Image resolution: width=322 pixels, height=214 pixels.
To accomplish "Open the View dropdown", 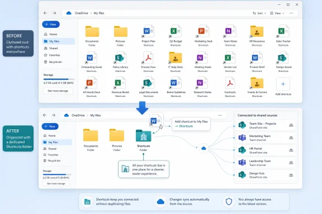I will pos(277,13).
